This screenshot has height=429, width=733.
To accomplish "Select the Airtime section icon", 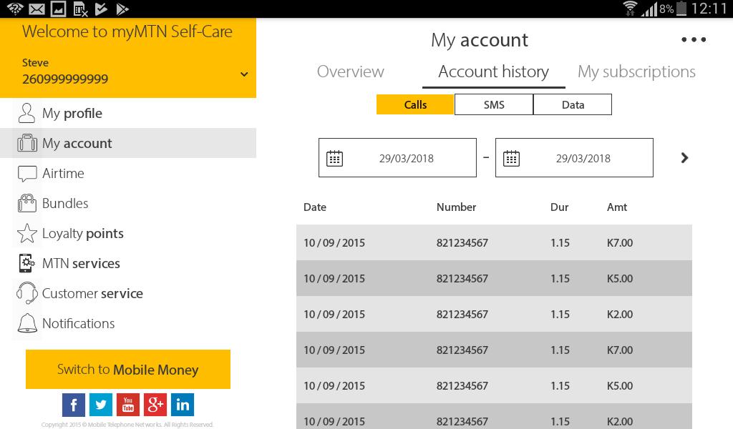I will (x=26, y=173).
